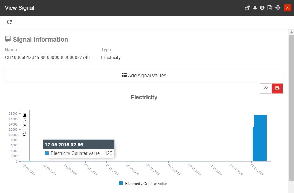Click the signal name CH1000601234... text
This screenshot has height=193, width=294.
tap(47, 58)
